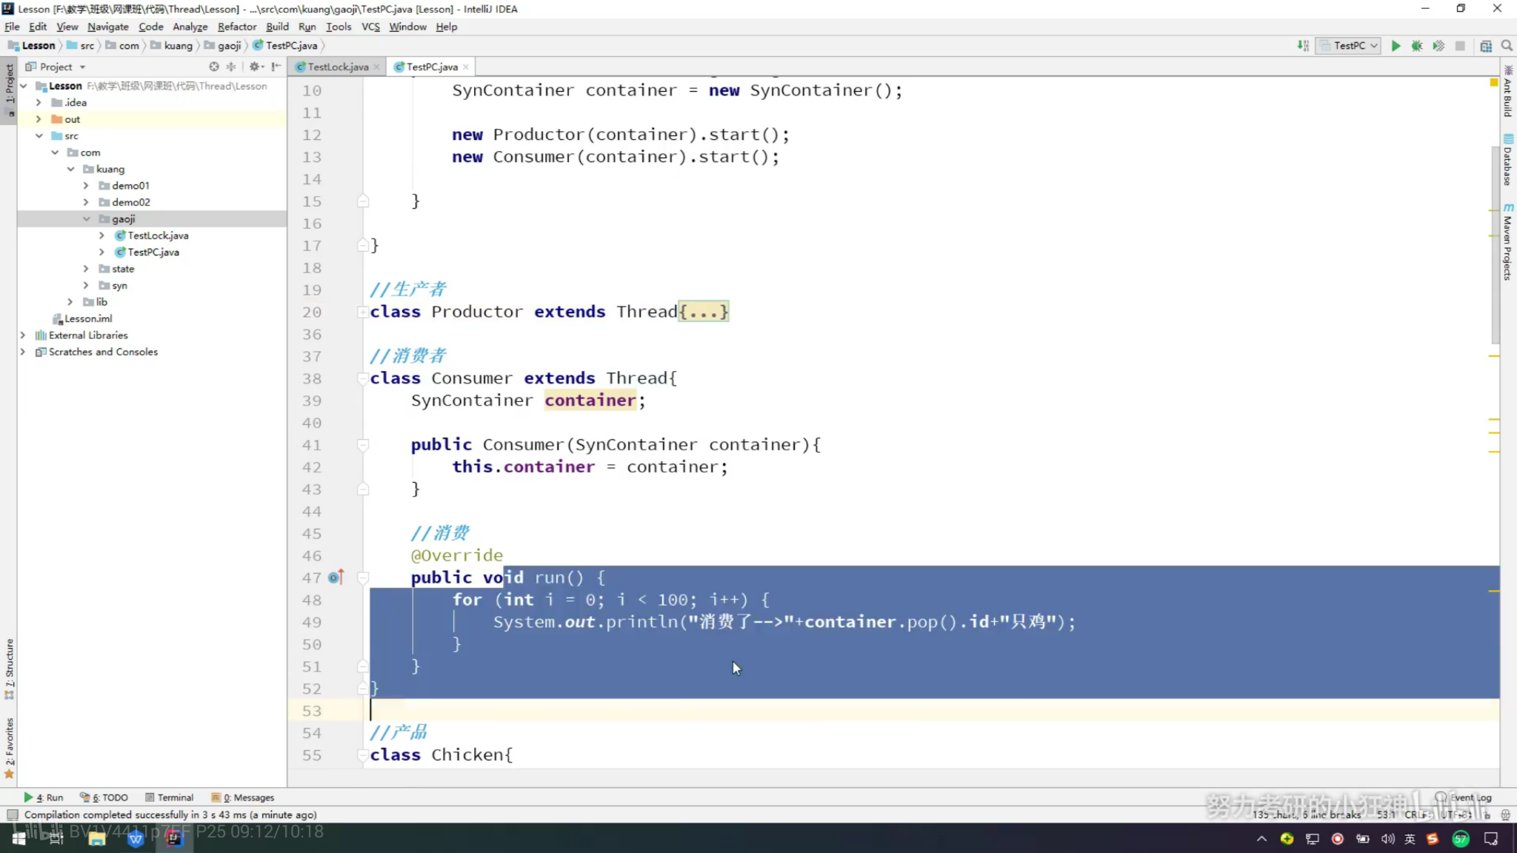The width and height of the screenshot is (1517, 853).
Task: Click the tool window toggle icon in status bar
Action: coord(12,814)
